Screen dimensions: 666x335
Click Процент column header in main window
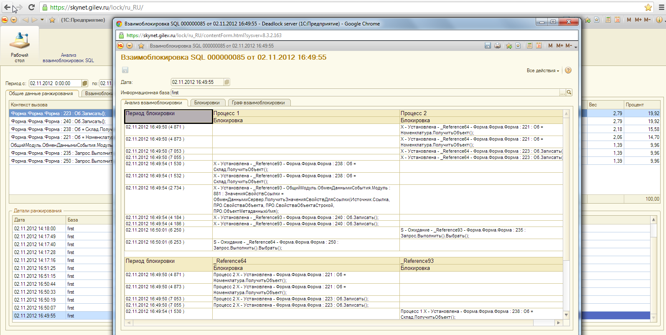point(642,105)
